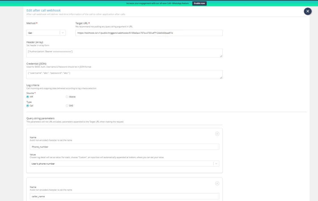This screenshot has height=201, width=318.
Task: Grab the Header text area resize handle
Action: tap(221, 56)
